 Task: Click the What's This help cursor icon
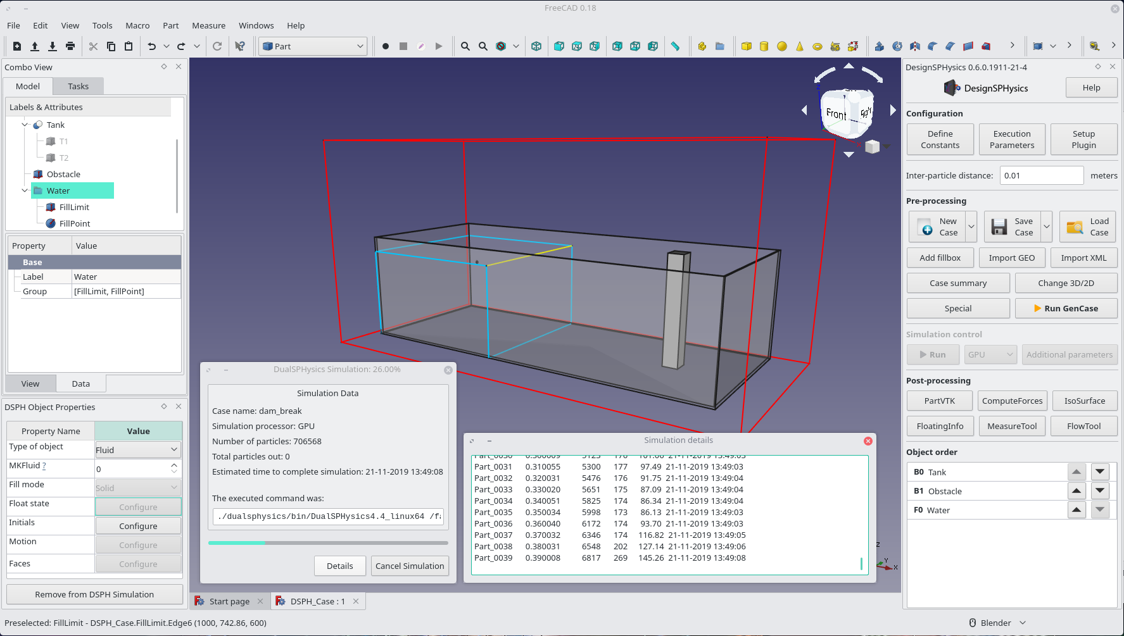click(240, 46)
